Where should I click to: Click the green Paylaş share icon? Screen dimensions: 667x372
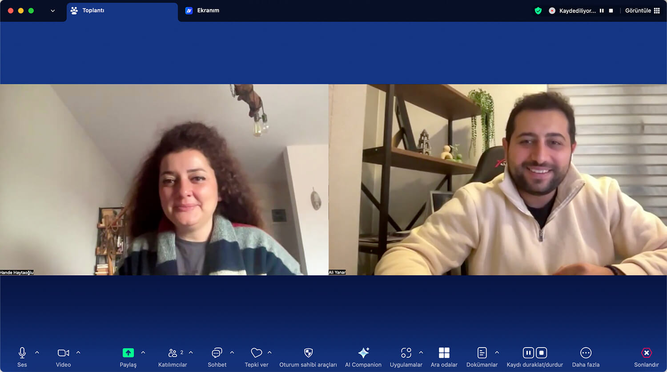point(128,353)
